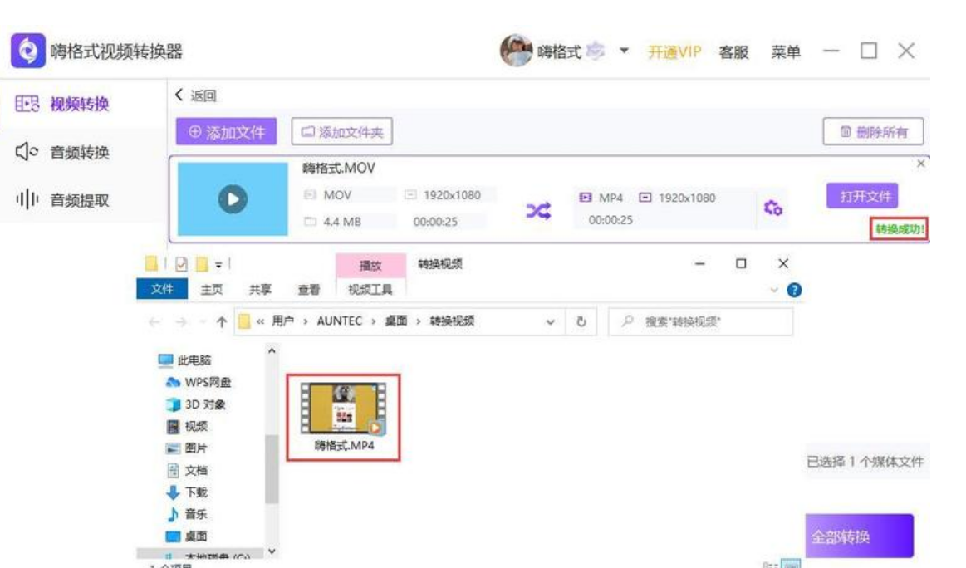Click the shuffle convert arrows icon

click(x=538, y=211)
